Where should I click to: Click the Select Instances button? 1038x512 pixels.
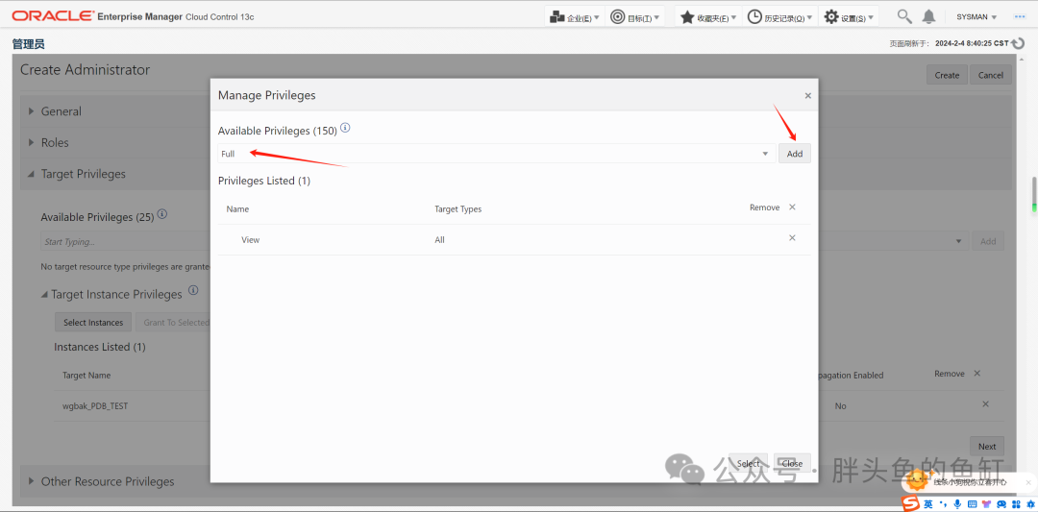tap(93, 322)
